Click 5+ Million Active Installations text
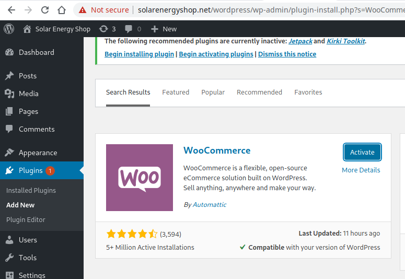 pyautogui.click(x=150, y=248)
